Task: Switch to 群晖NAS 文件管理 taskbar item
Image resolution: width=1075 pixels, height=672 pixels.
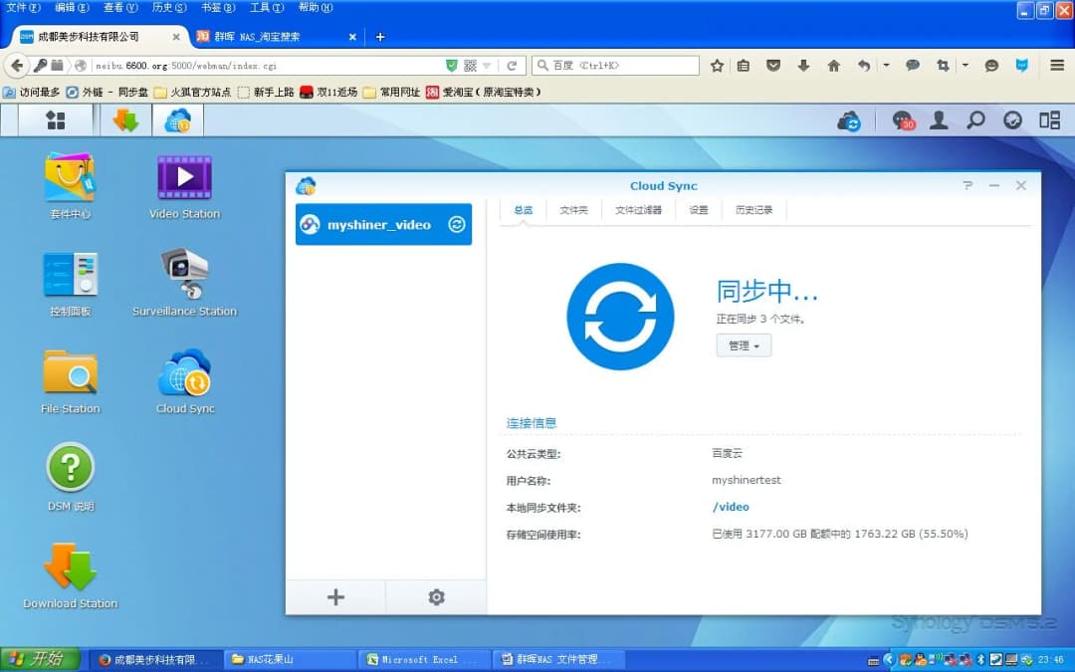Action: pyautogui.click(x=558, y=660)
